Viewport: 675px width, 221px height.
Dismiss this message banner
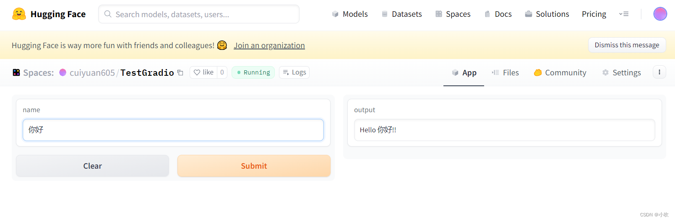pyautogui.click(x=627, y=45)
